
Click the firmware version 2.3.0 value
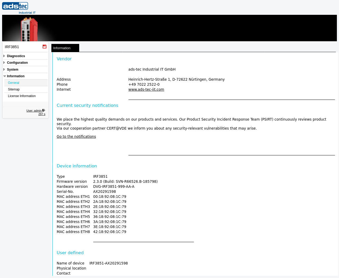pos(125,181)
